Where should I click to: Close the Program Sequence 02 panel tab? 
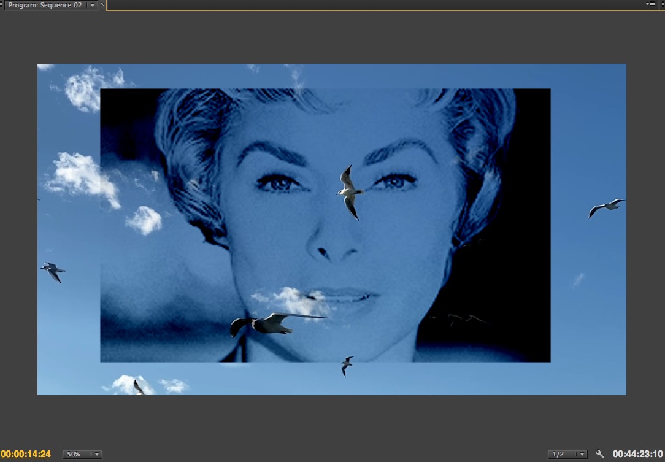click(x=102, y=5)
